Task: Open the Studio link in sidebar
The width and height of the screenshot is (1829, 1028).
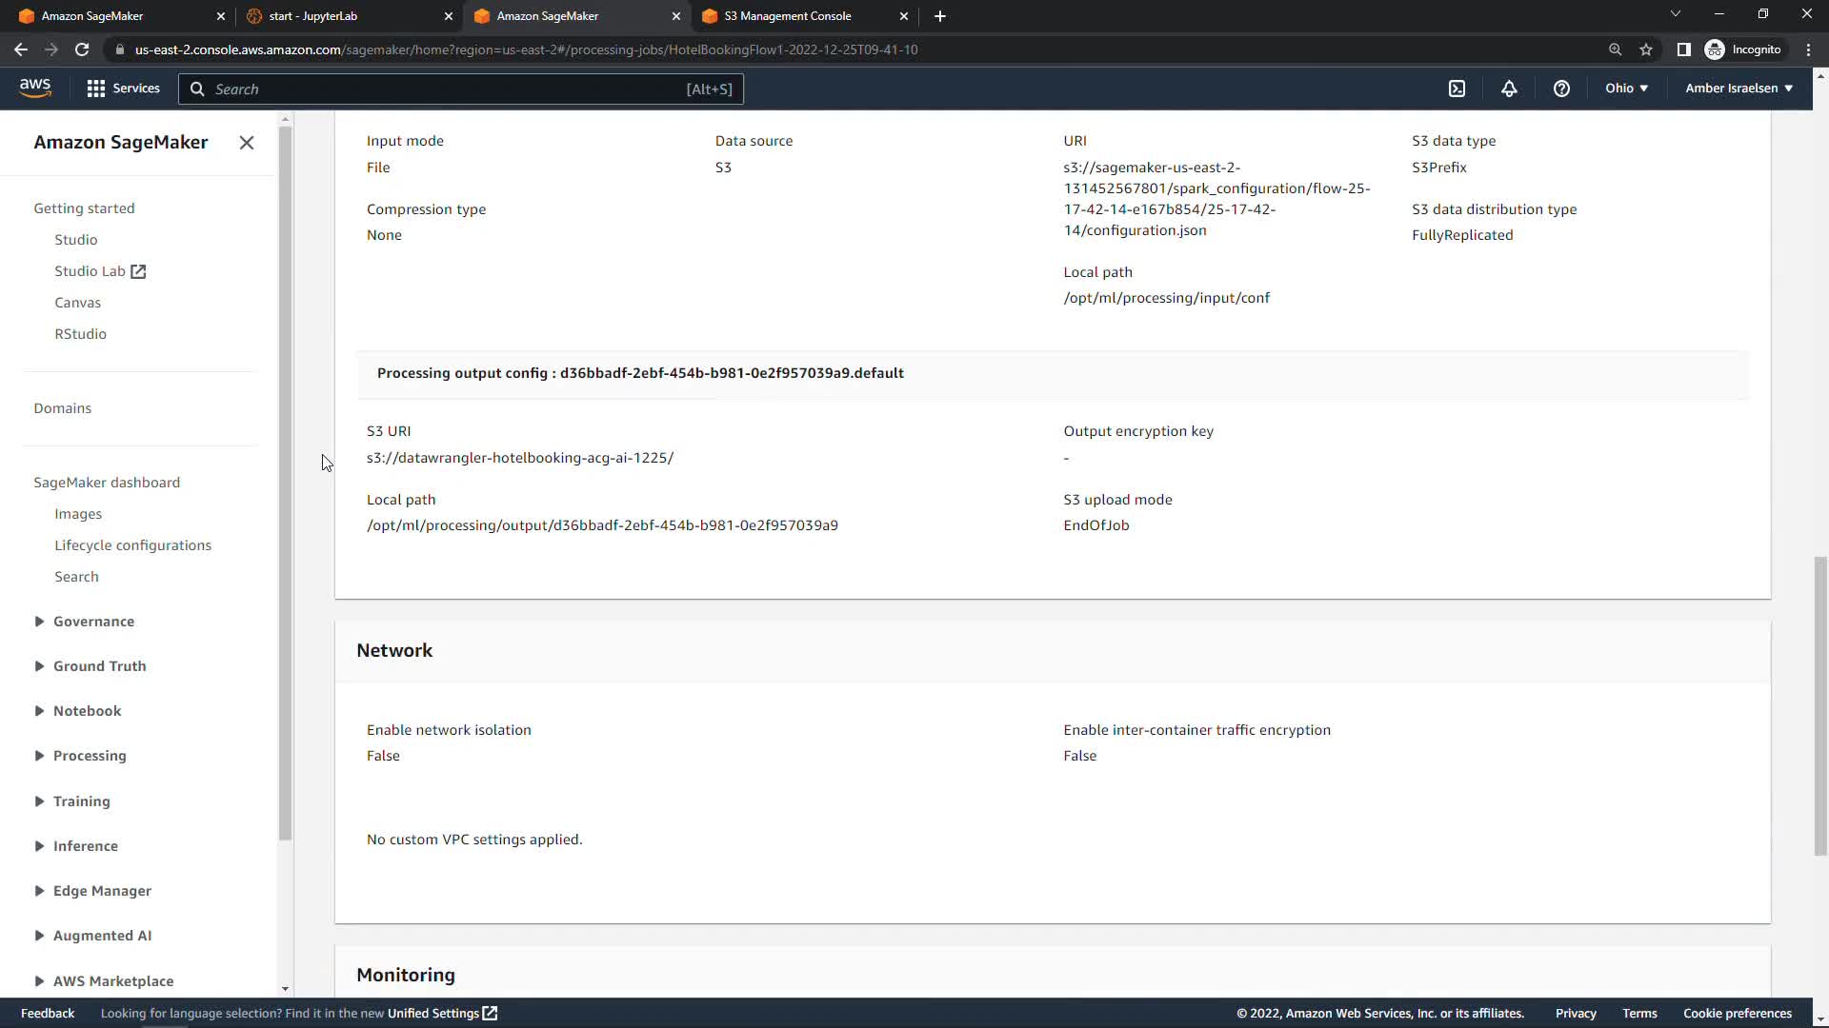Action: pos(76,240)
